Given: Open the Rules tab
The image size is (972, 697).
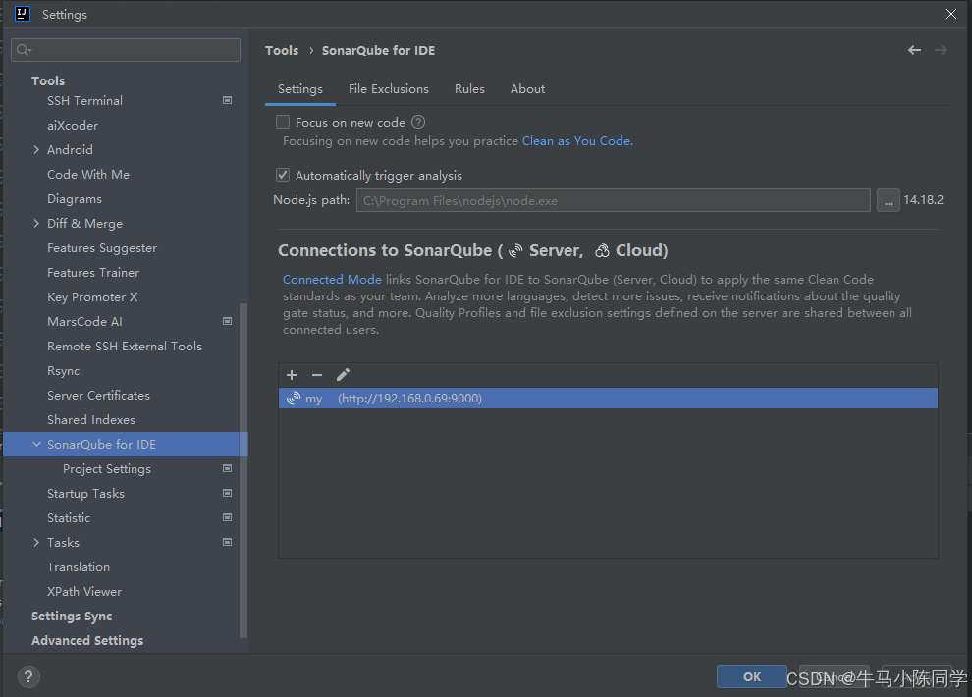Looking at the screenshot, I should [x=470, y=89].
